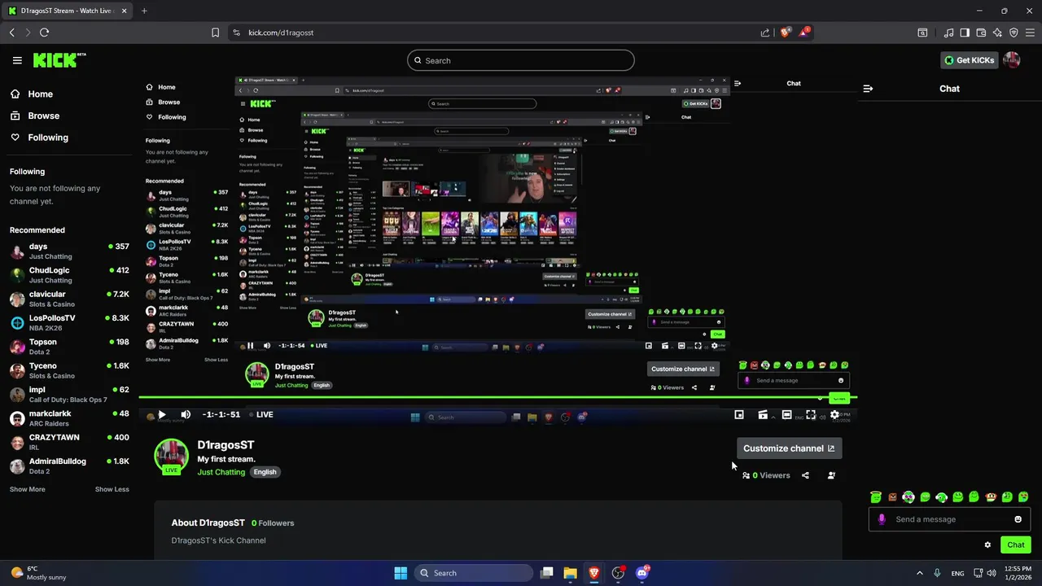This screenshot has width=1042, height=586.
Task: Click the address bar share icon
Action: point(765,33)
